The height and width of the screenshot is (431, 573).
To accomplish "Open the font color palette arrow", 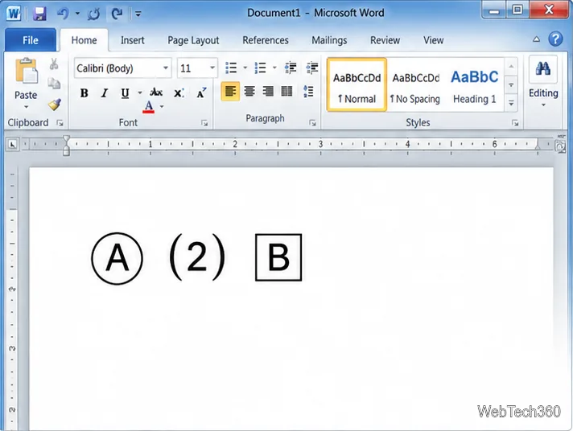I will pos(162,107).
